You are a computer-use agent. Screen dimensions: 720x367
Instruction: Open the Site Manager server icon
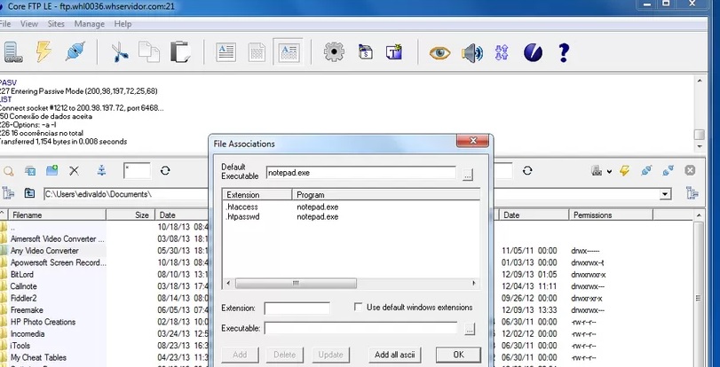click(12, 51)
